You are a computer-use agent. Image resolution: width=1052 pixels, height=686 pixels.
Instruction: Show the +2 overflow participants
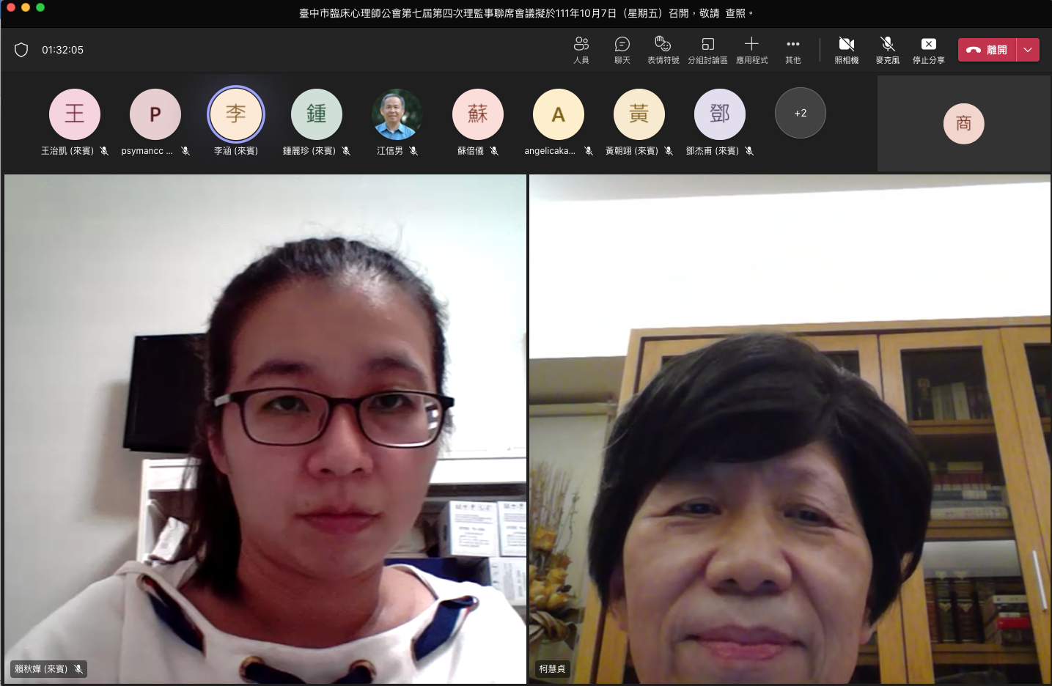[801, 113]
